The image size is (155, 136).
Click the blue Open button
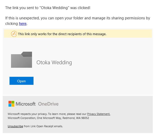click(21, 81)
